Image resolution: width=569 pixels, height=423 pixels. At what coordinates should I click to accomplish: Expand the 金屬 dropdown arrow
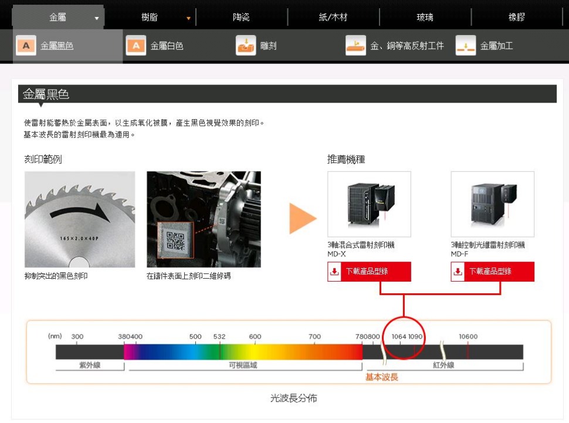click(x=97, y=18)
